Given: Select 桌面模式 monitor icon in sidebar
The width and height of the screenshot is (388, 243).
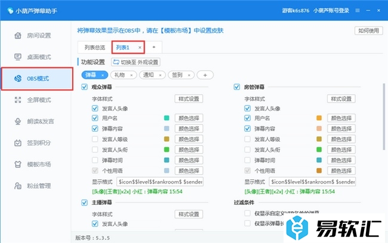Looking at the screenshot, I should coord(17,57).
